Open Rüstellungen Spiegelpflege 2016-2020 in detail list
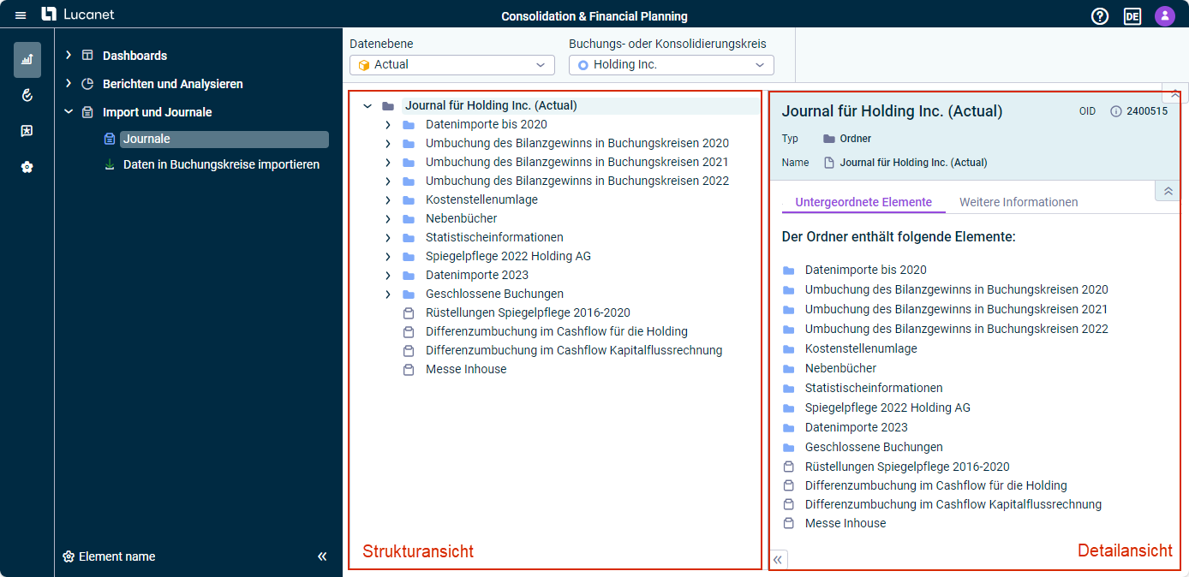1189x577 pixels. pos(907,467)
